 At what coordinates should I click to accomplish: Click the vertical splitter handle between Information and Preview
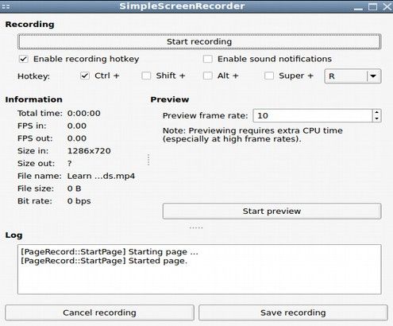point(148,160)
